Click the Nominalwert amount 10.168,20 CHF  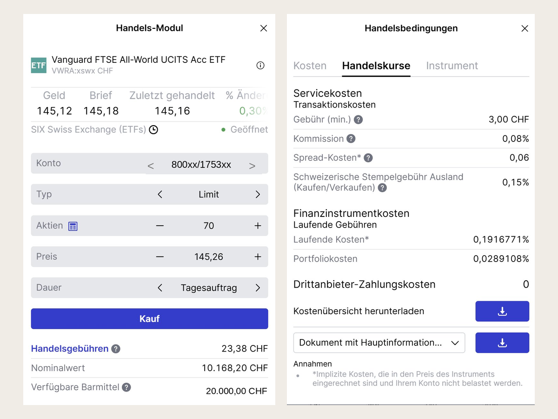click(235, 368)
